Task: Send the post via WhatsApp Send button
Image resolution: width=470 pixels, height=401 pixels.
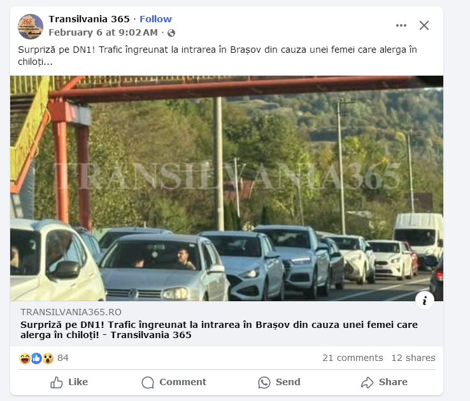Action: [279, 382]
